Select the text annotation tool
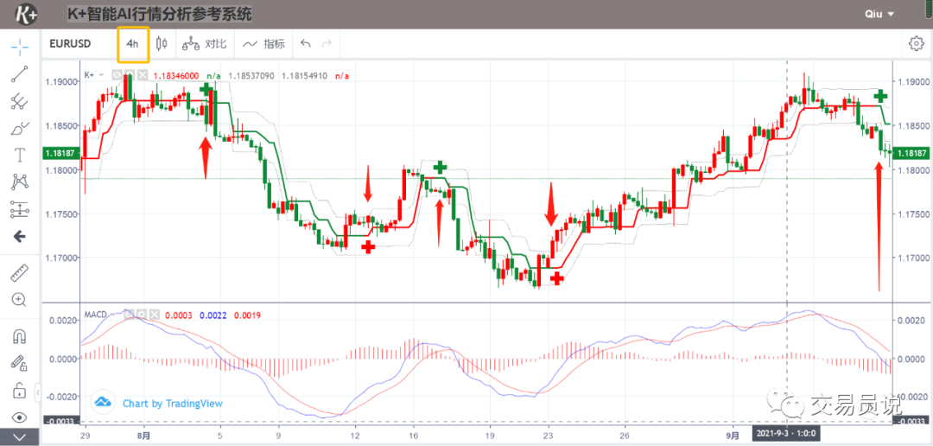Screen dimensions: 933x446 point(20,156)
